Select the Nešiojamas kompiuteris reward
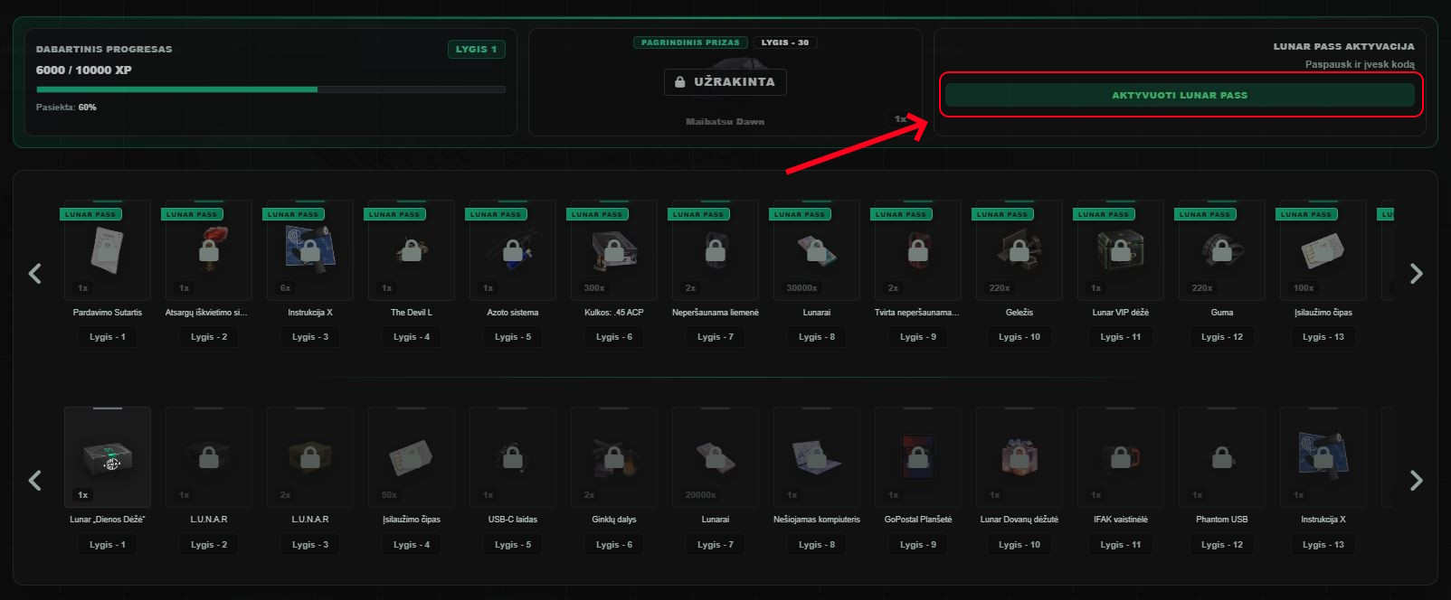The height and width of the screenshot is (600, 1451). [x=817, y=457]
